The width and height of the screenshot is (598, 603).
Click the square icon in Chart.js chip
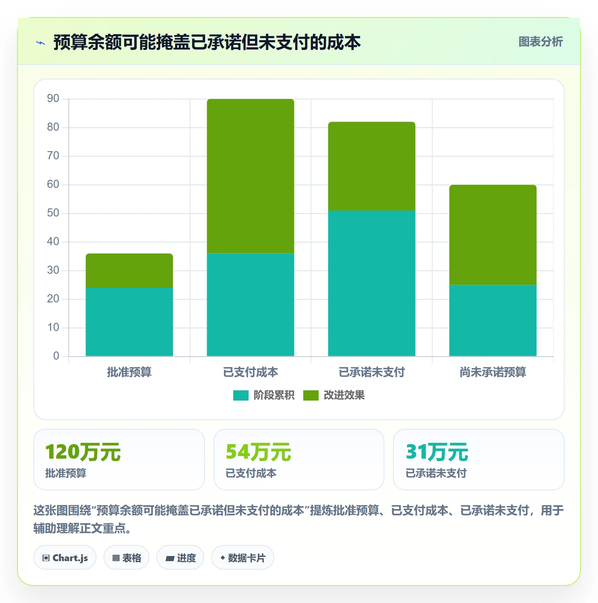(46, 558)
